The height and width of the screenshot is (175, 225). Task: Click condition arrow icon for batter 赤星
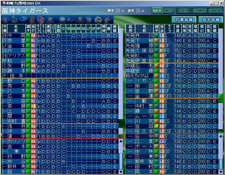pos(28,41)
